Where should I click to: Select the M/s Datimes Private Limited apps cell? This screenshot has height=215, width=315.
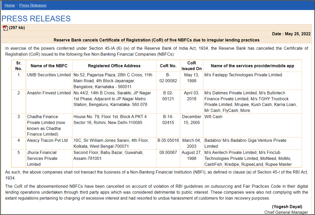[x=253, y=102]
